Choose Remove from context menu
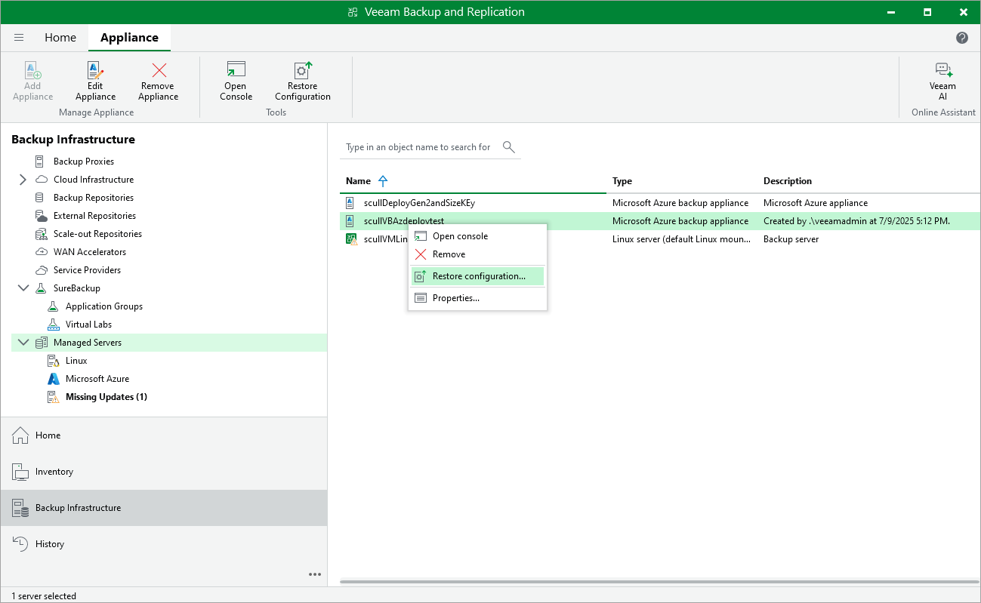981x603 pixels. click(477, 254)
